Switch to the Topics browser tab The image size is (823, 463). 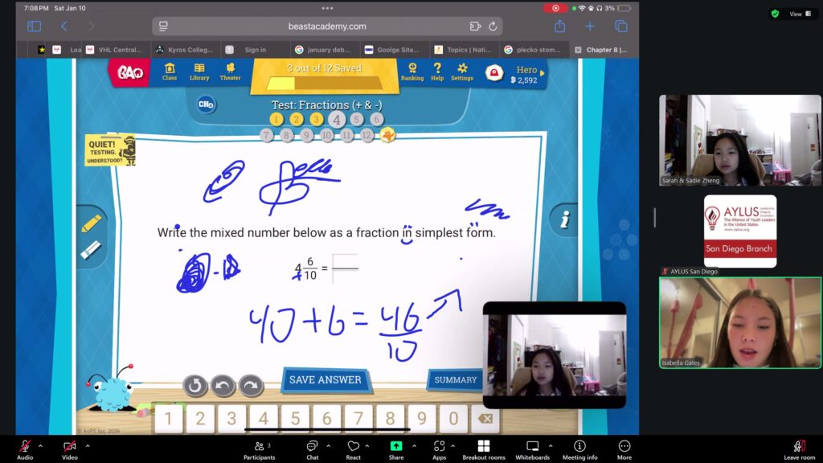coord(465,50)
